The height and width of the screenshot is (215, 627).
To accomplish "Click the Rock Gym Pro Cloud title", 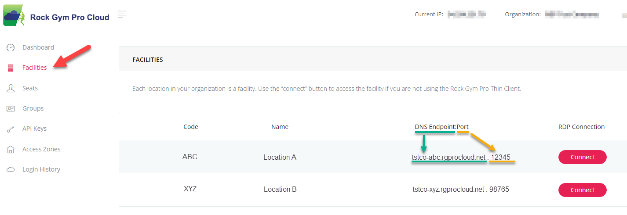I will click(69, 18).
